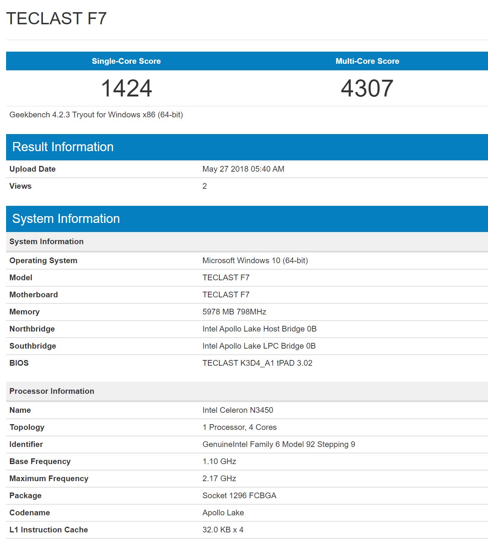Screen dimensions: 488x540
Task: Select the Socket 1296 FCBGA value
Action: tap(239, 496)
